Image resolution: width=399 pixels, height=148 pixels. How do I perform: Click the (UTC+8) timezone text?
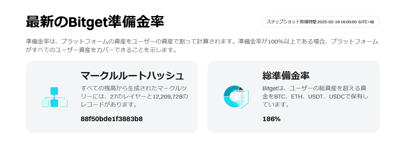point(366,22)
